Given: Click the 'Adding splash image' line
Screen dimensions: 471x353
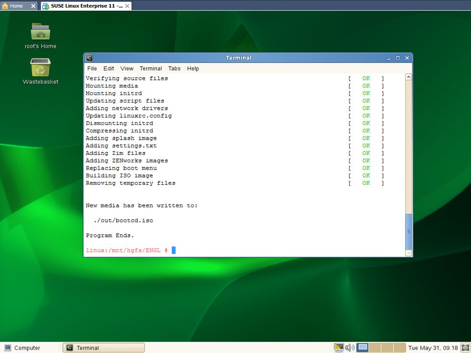Looking at the screenshot, I should pos(121,138).
